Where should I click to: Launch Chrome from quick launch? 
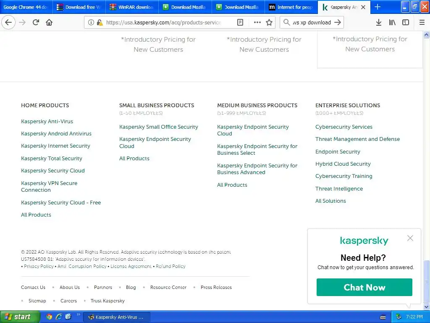coord(49,317)
